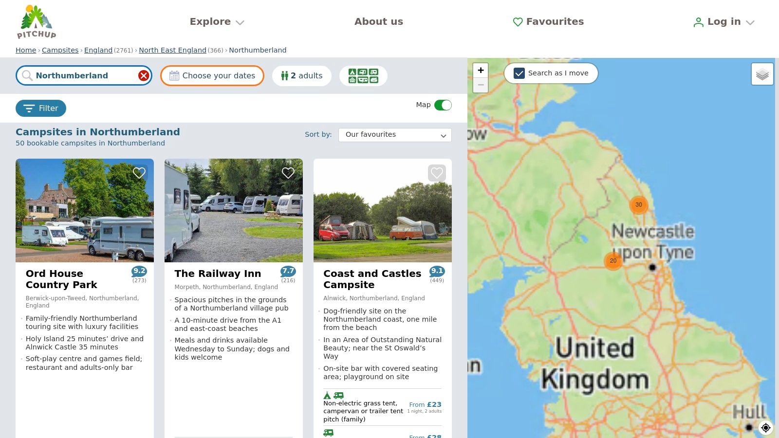Open accommodation type selector icons

(x=363, y=76)
